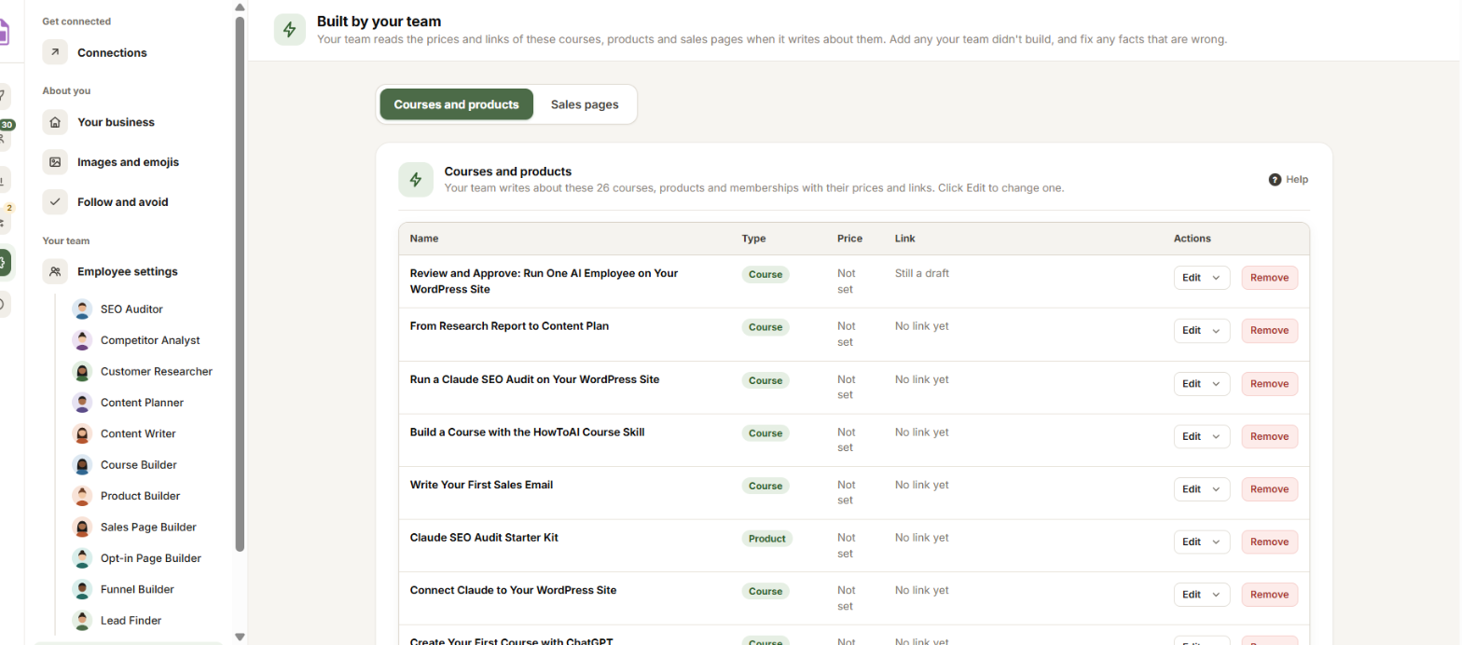Select the Opt-in Page Builder avatar
1462x645 pixels.
click(82, 558)
